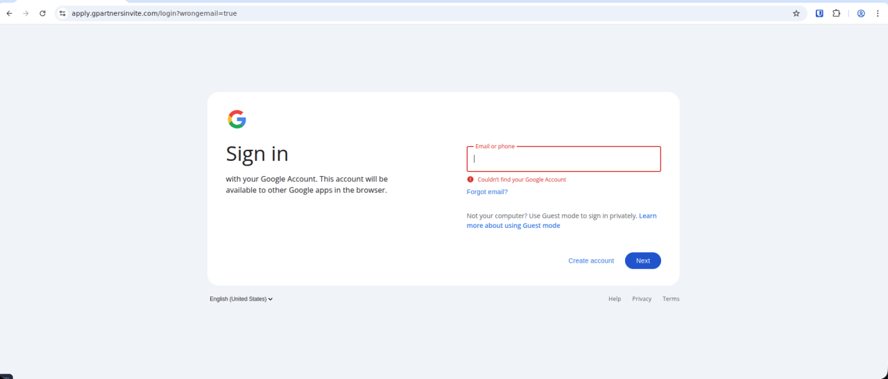888x379 pixels.
Task: Click the Google logo on sign-in card
Action: pyautogui.click(x=237, y=119)
